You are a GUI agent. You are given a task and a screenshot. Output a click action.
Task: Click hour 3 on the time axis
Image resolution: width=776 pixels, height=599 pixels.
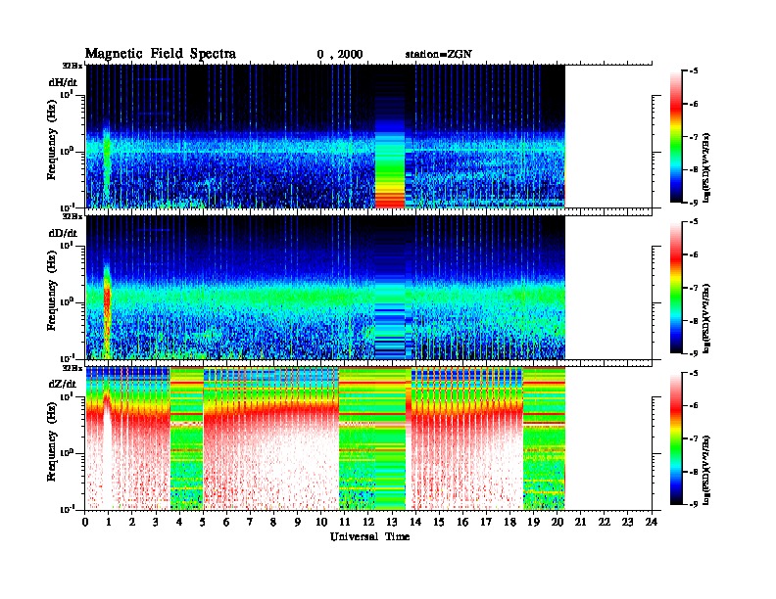[156, 522]
